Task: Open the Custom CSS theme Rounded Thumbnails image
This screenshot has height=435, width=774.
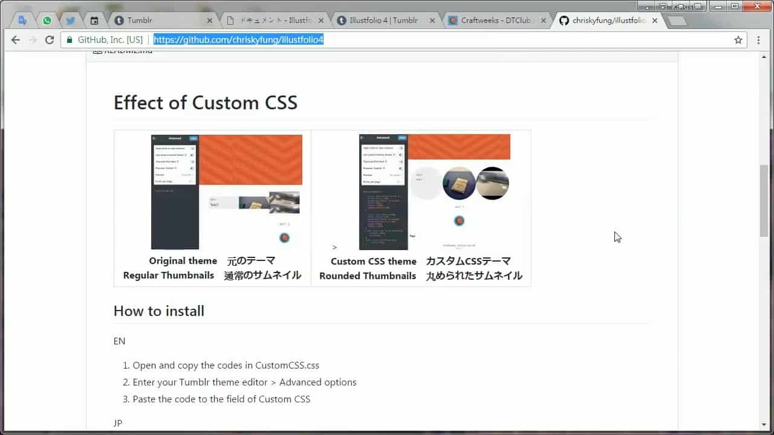Action: pos(435,192)
